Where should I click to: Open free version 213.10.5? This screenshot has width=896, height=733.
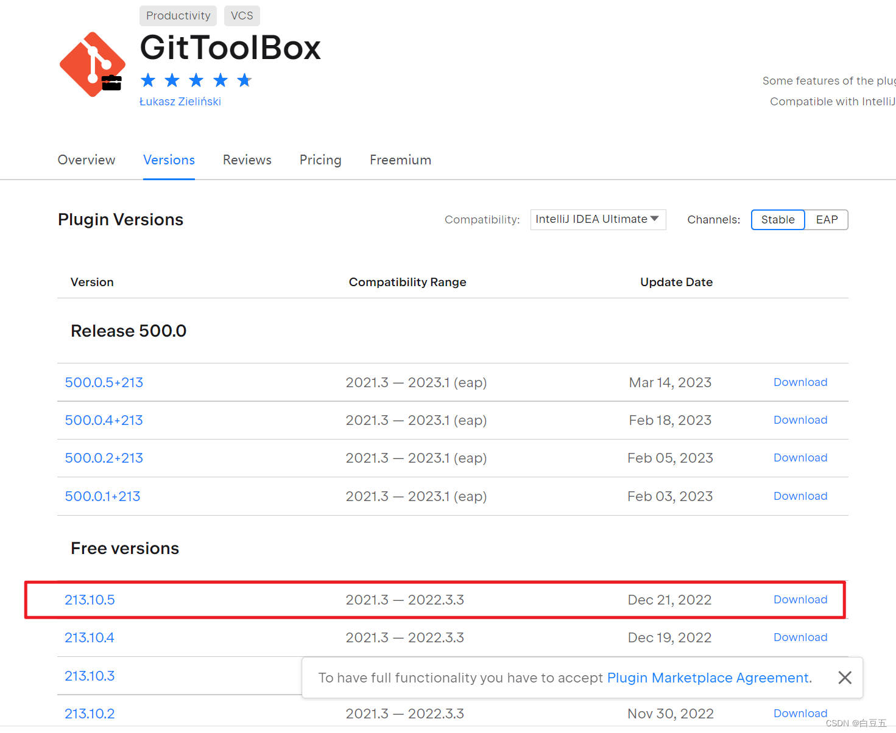[x=90, y=600]
